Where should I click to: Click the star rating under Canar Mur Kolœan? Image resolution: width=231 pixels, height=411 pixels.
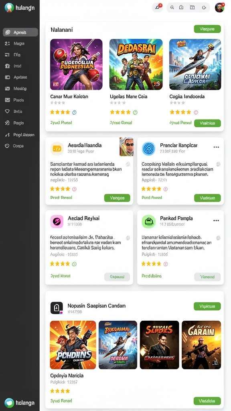tap(60, 112)
